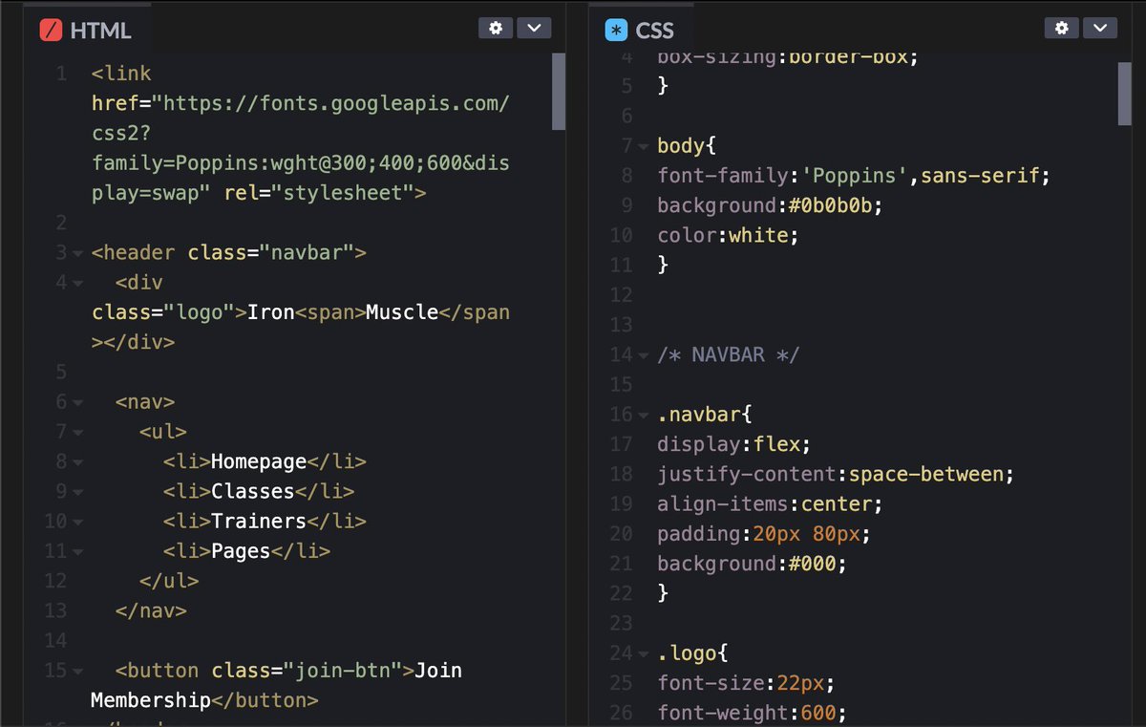
Task: Click the color:white declaration
Action: (x=727, y=235)
